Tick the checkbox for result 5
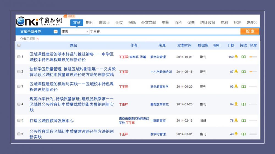This screenshot has height=154, width=275. [x=19, y=121]
